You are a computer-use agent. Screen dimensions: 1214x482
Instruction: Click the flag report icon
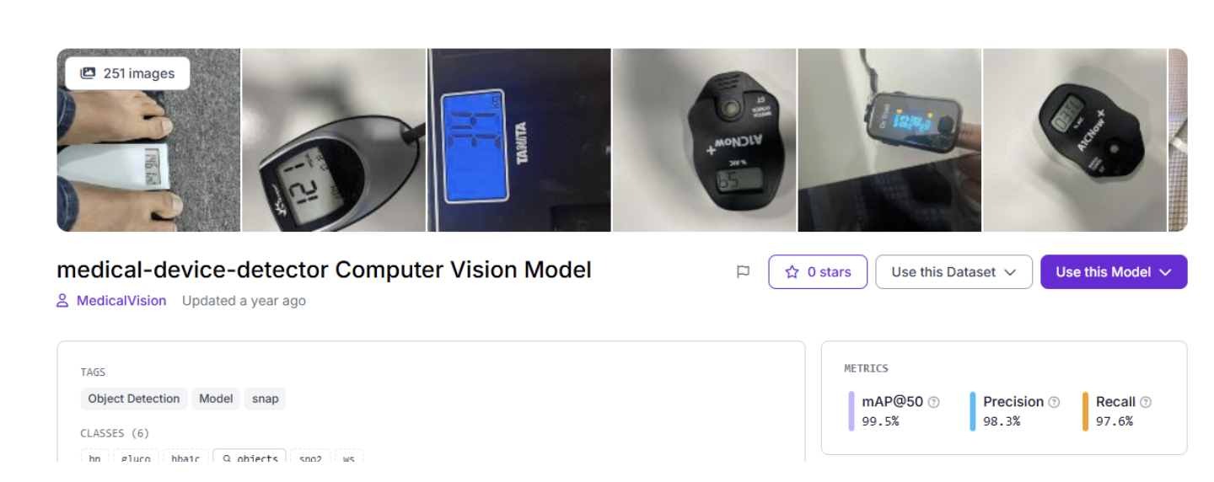coord(743,272)
